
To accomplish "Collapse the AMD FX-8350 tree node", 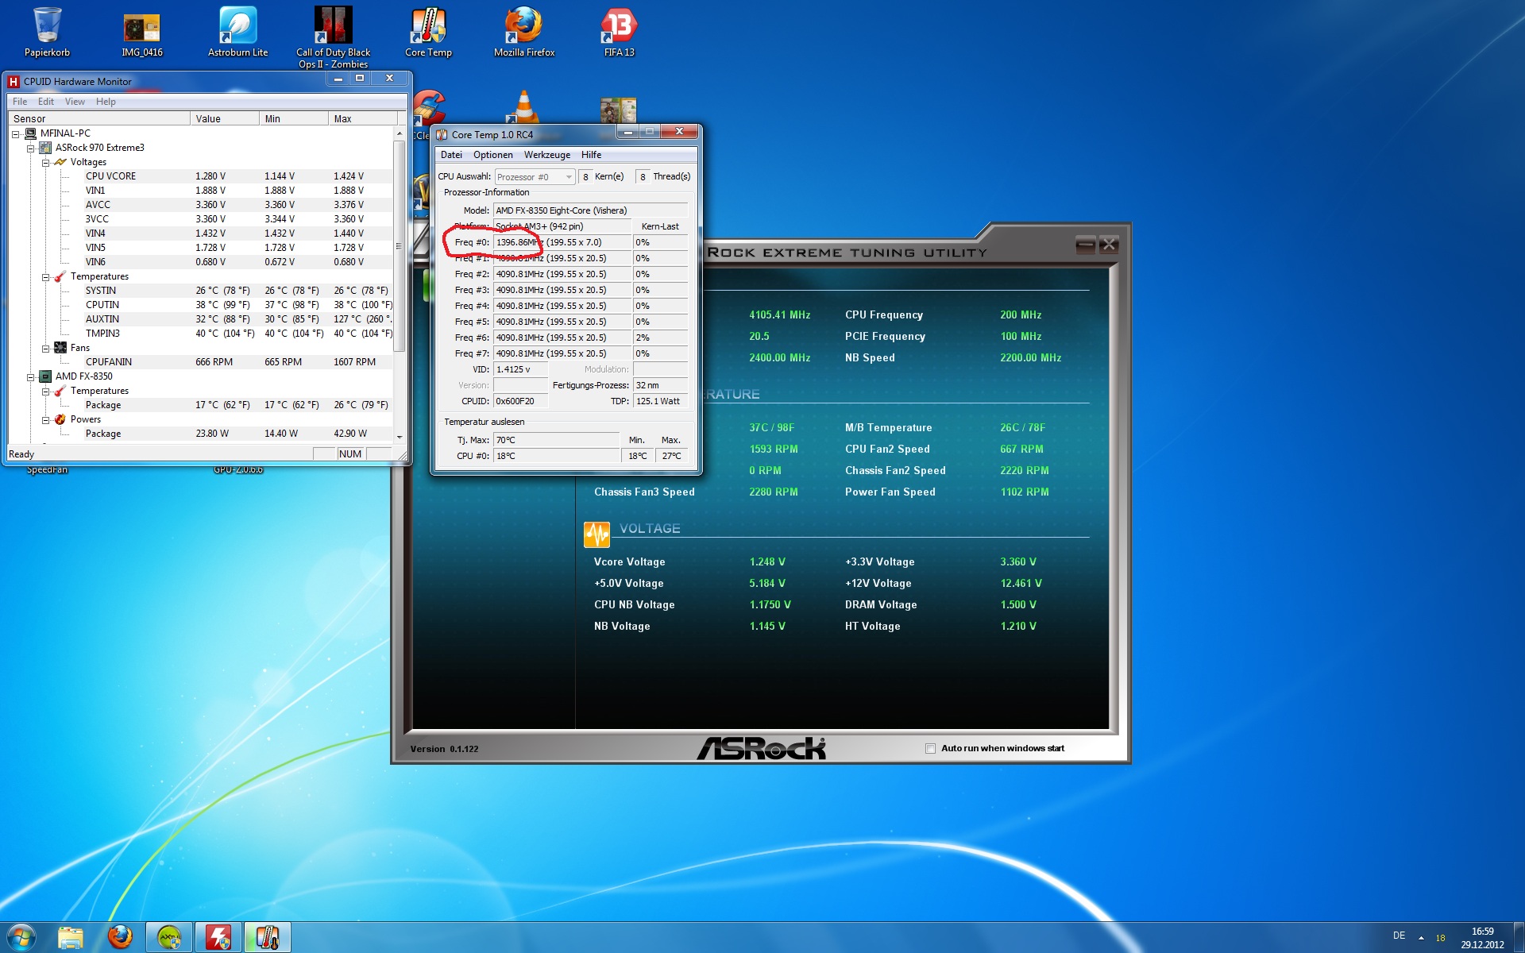I will [x=31, y=376].
